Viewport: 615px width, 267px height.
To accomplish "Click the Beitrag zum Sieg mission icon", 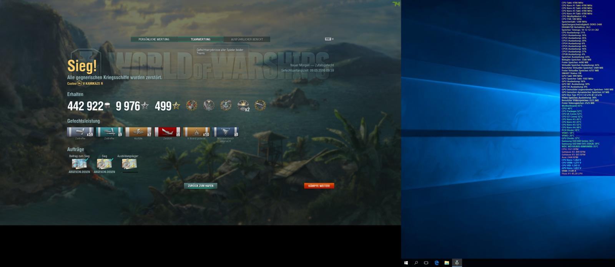I will point(79,164).
